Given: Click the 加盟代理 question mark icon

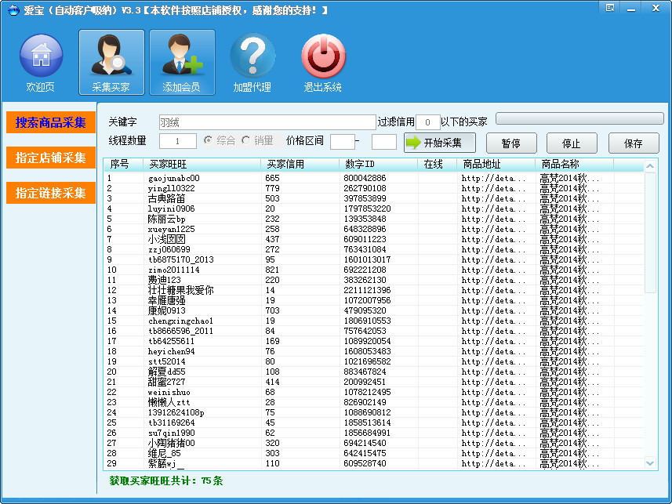Looking at the screenshot, I should click(252, 63).
